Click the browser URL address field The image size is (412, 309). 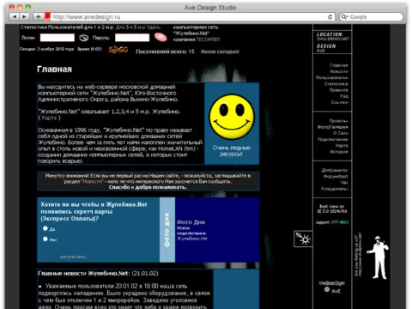pyautogui.click(x=189, y=17)
